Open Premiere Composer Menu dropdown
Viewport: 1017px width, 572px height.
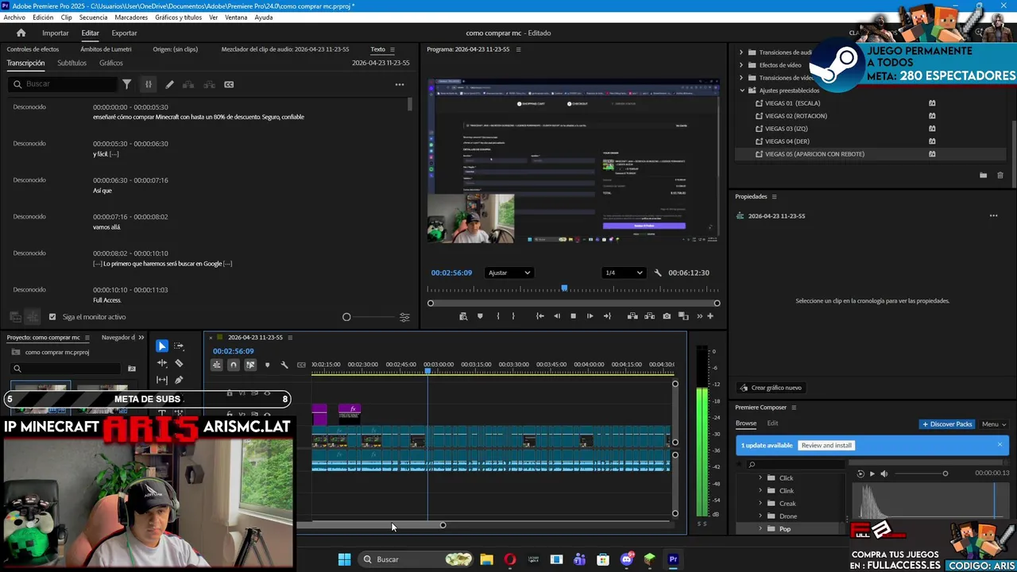[993, 424]
